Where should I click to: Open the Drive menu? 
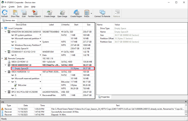click(x=4, y=6)
